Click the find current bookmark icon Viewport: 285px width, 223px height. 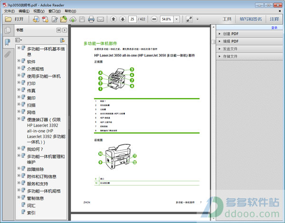[x=62, y=40]
